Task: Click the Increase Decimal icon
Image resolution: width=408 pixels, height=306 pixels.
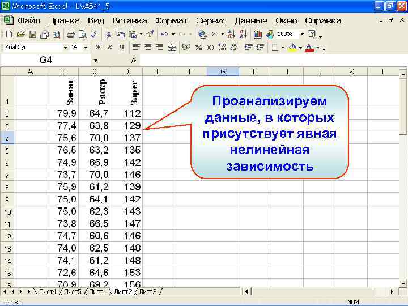Action: 222,48
